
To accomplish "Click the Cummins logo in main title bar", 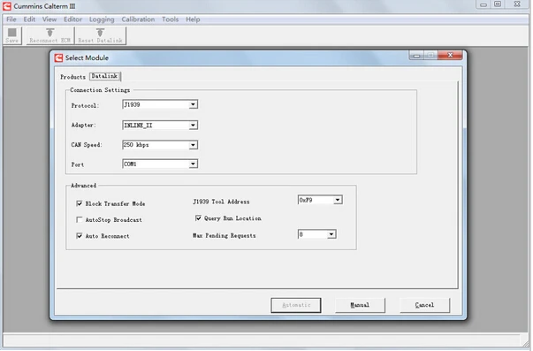I will (x=7, y=6).
